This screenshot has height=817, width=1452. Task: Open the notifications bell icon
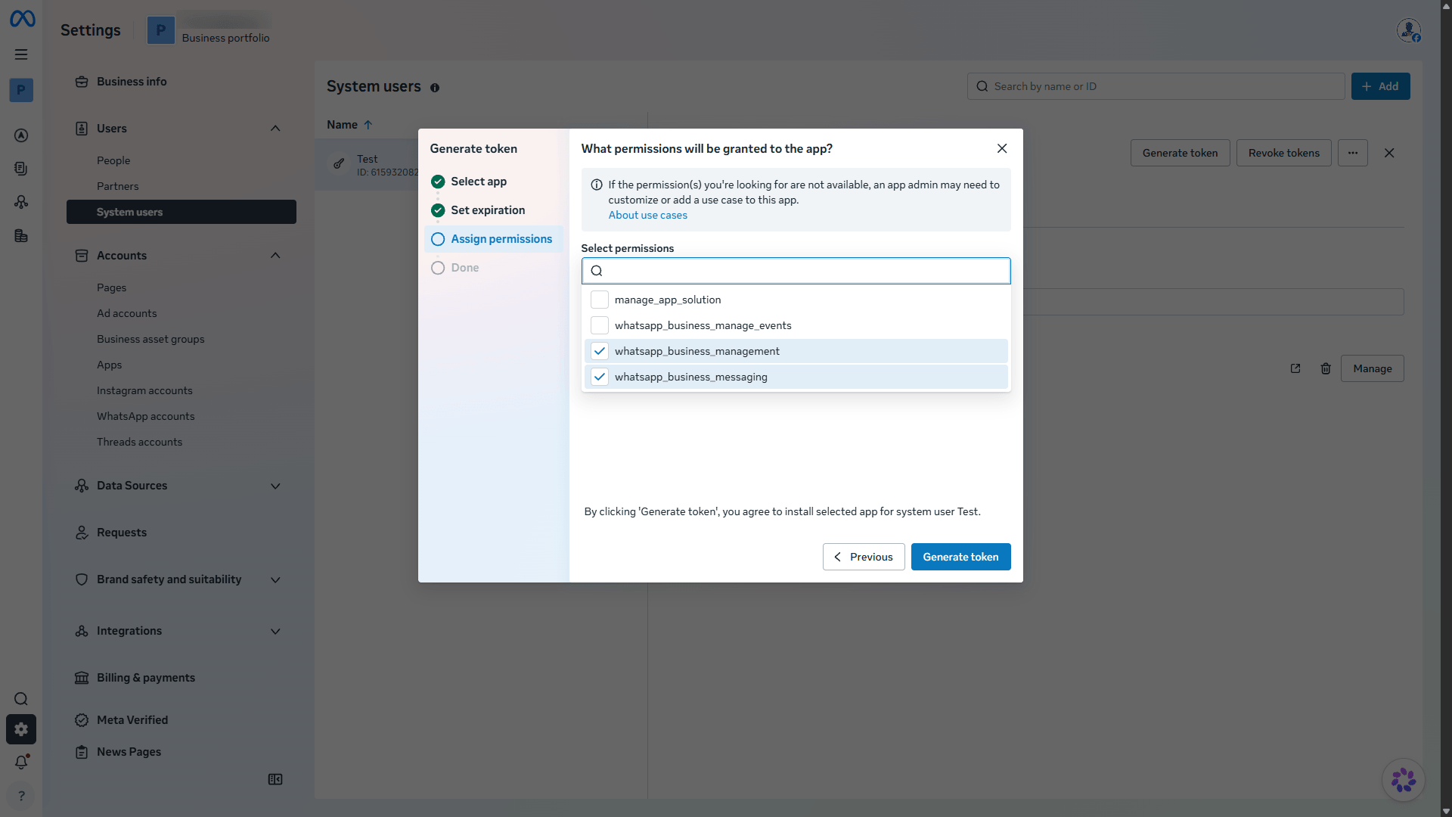click(x=21, y=763)
